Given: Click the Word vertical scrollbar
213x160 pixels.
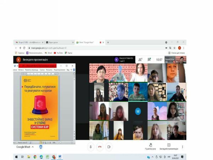Looking at the screenshot, I should click(x=74, y=106).
